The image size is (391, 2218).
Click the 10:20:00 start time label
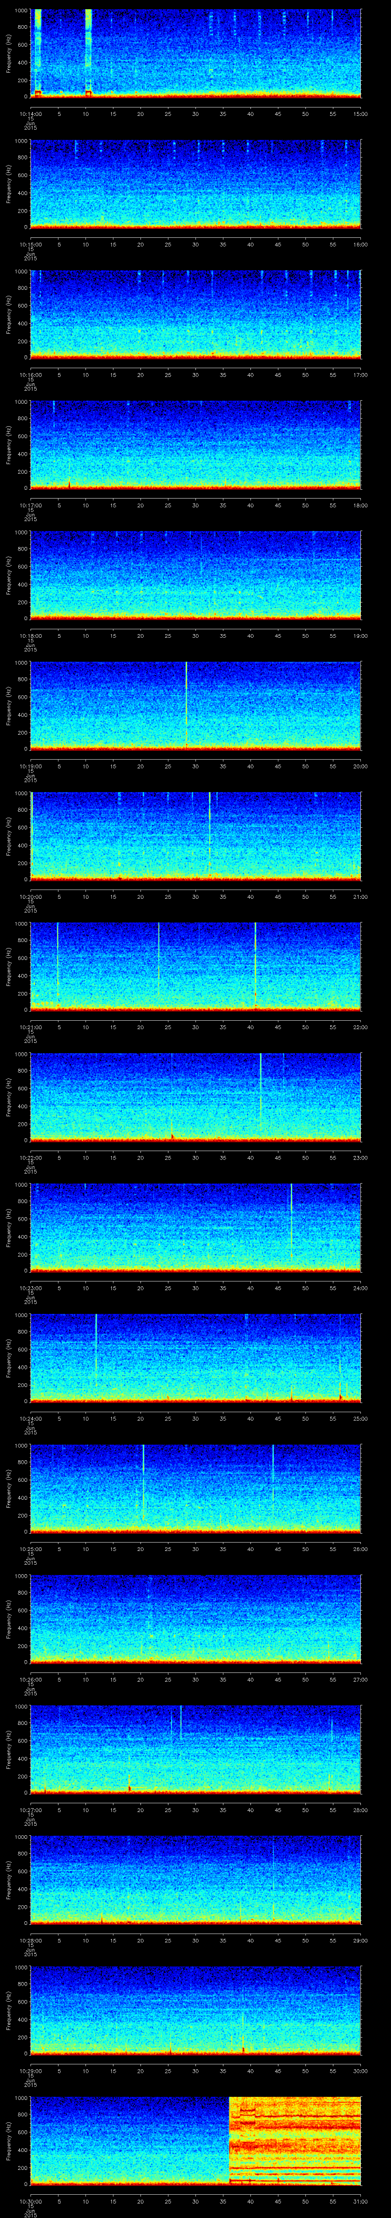coord(30,896)
